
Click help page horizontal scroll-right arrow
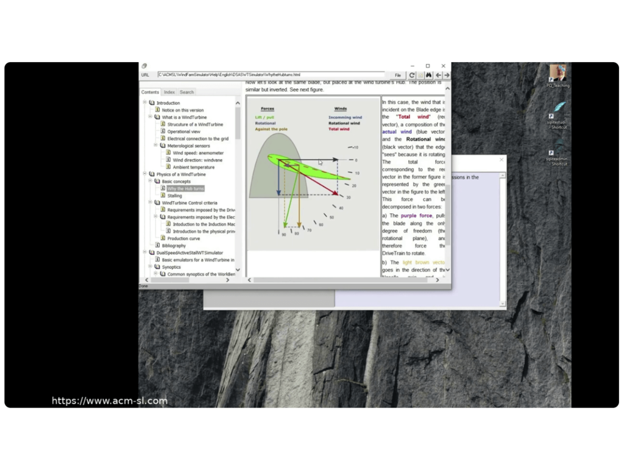(x=438, y=280)
